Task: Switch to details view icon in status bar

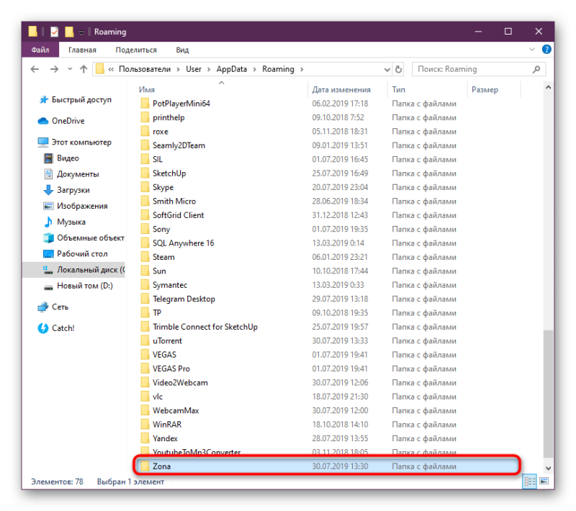Action: [529, 481]
